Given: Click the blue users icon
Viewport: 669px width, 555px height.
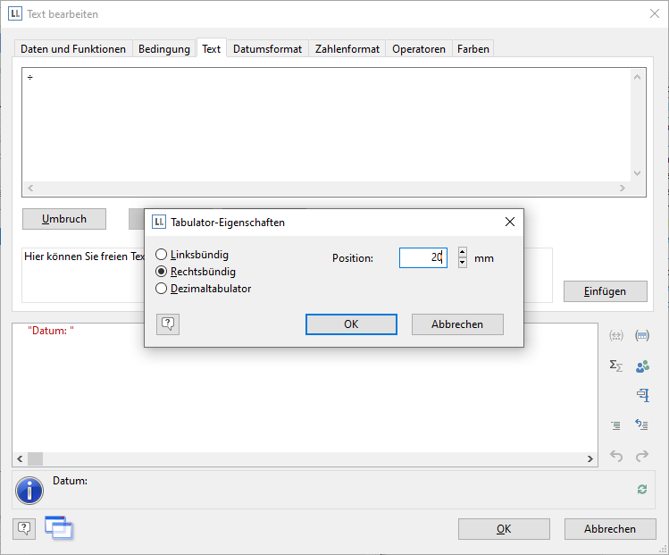Looking at the screenshot, I should point(641,366).
